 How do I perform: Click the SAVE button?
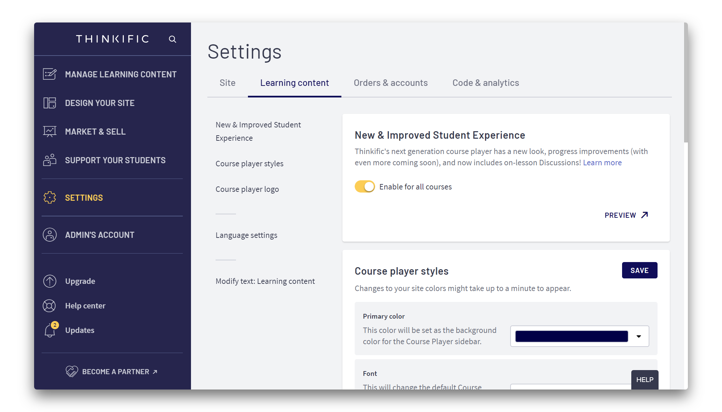(x=639, y=270)
